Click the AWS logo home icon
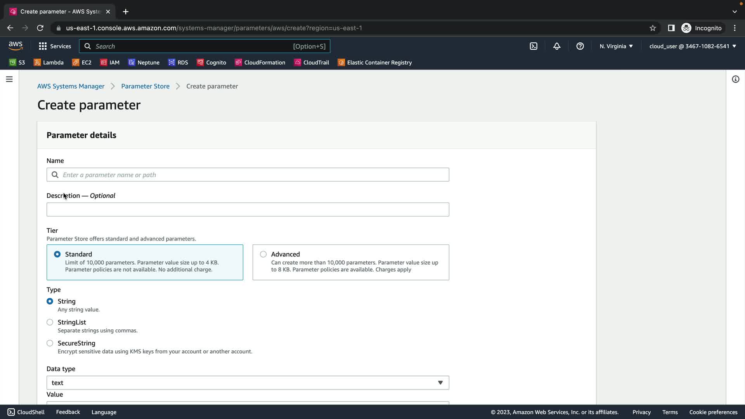The height and width of the screenshot is (419, 745). tap(16, 46)
